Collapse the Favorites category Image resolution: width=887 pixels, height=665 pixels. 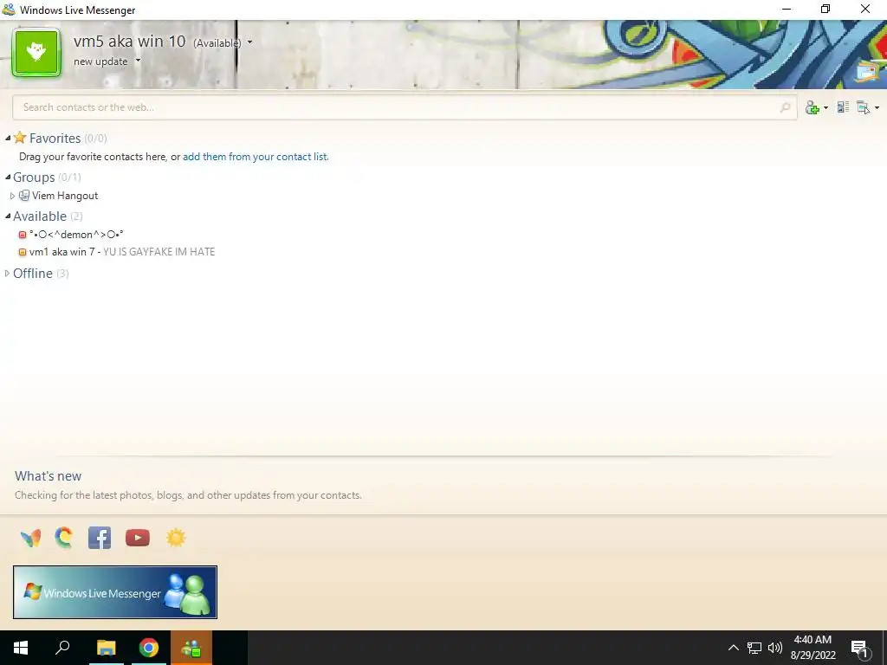[x=8, y=138]
